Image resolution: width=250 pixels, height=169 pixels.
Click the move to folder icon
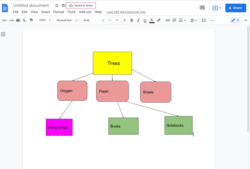click(x=64, y=5)
